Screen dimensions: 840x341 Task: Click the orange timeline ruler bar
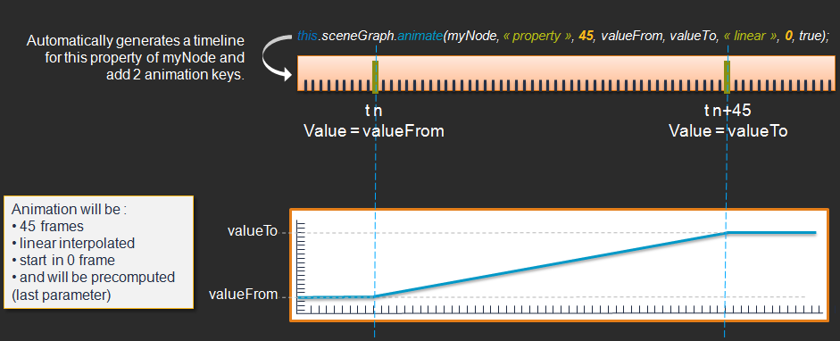click(566, 73)
